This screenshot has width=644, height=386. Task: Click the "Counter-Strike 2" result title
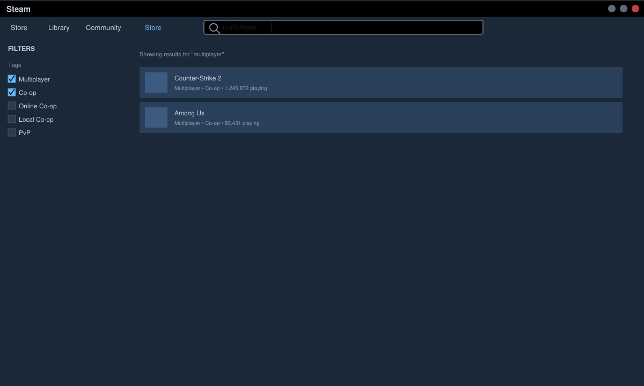198,78
